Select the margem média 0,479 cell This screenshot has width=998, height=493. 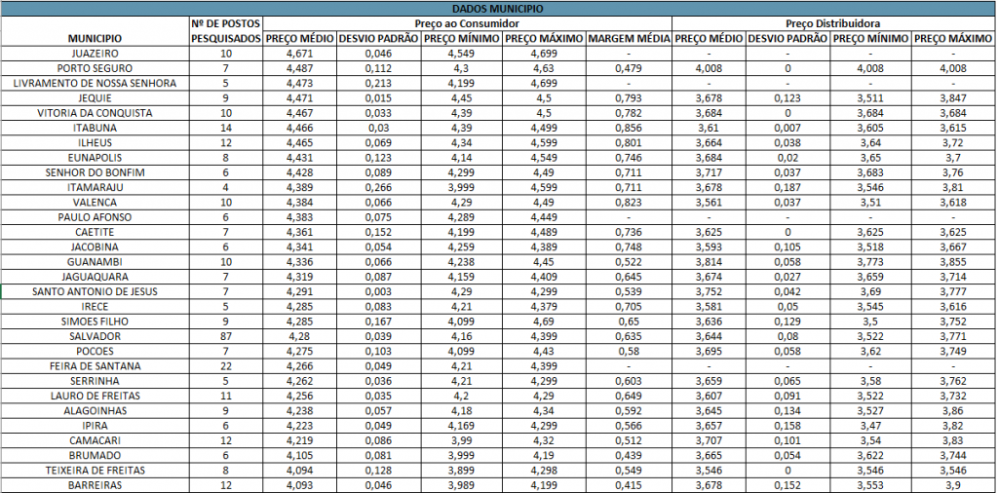pos(629,69)
